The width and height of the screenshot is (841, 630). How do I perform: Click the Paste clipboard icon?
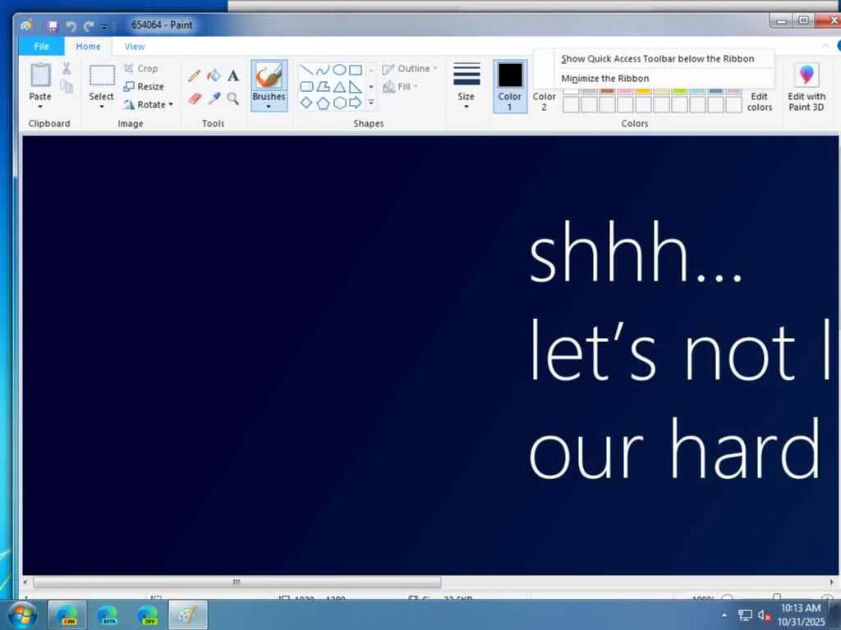coord(40,75)
